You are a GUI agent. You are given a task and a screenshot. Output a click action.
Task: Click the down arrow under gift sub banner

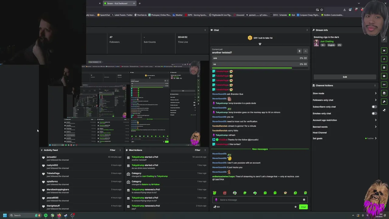click(260, 44)
